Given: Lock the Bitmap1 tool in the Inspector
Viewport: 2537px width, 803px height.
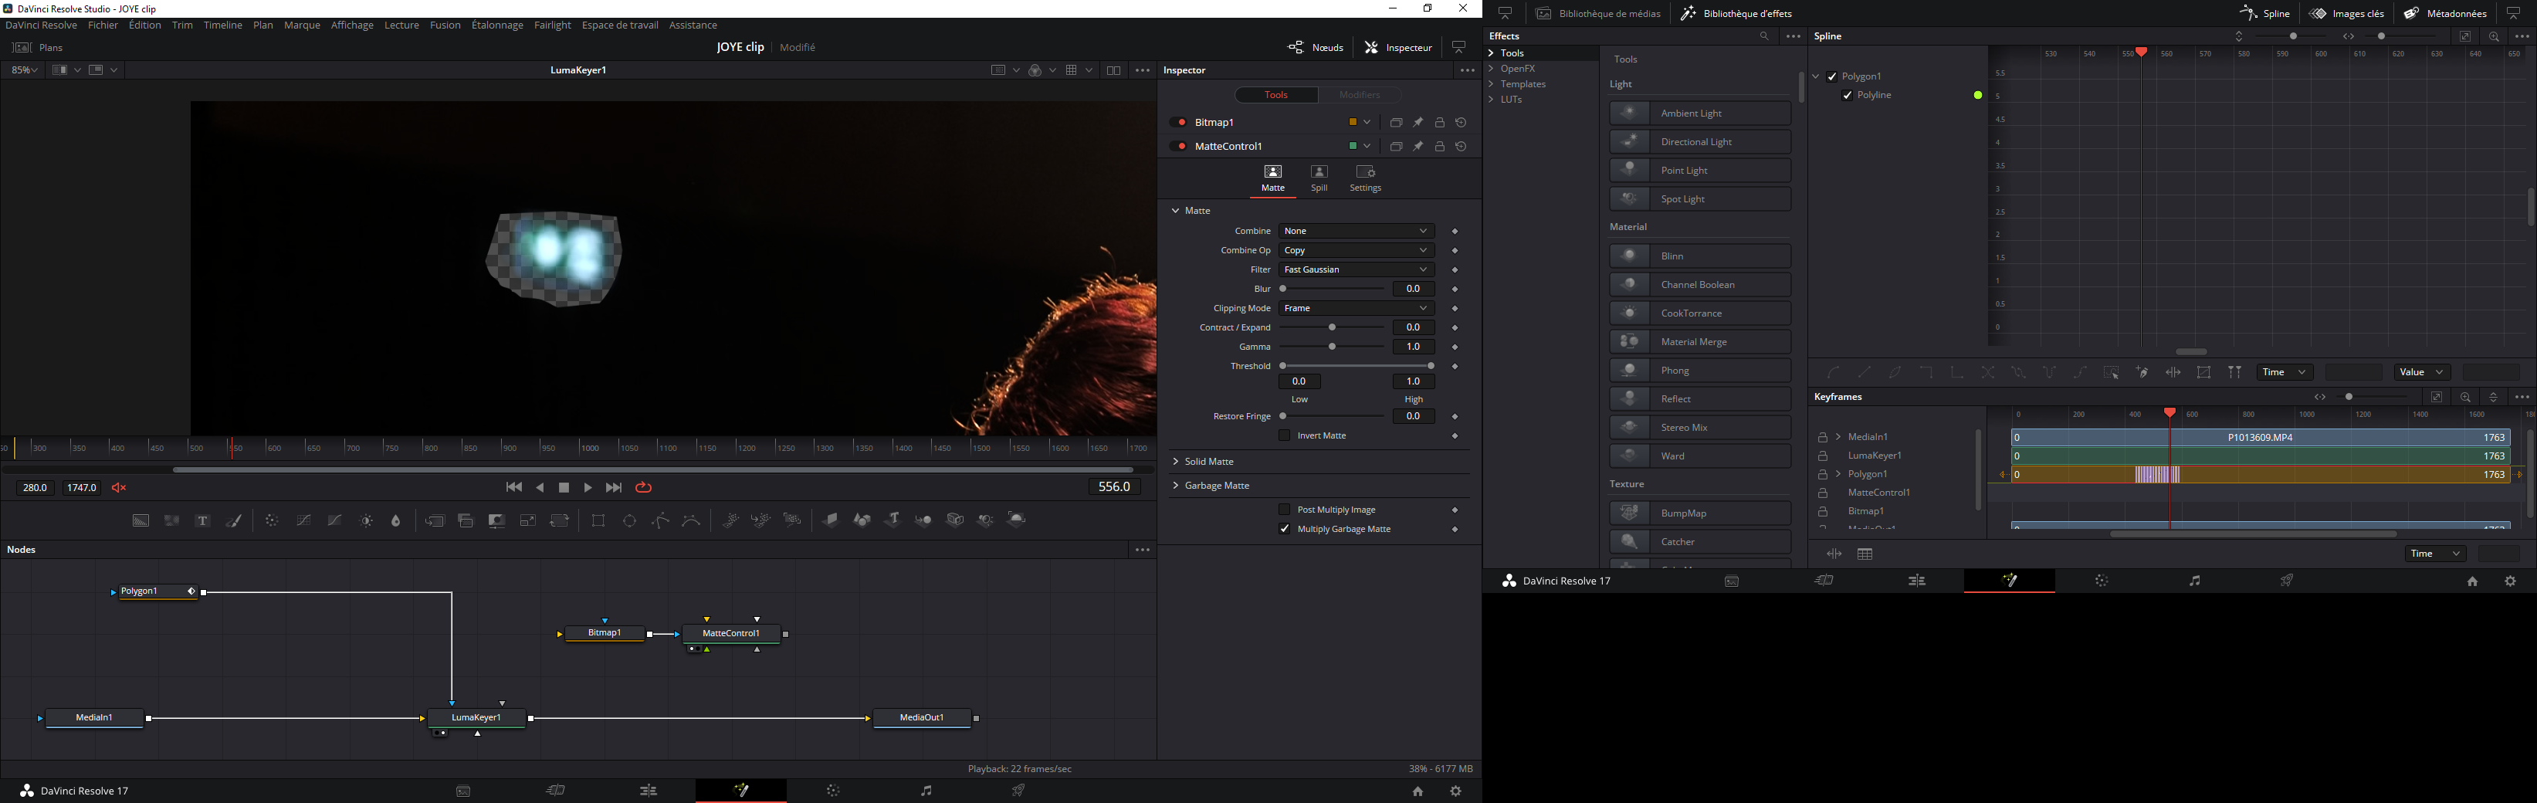Looking at the screenshot, I should pos(1440,122).
